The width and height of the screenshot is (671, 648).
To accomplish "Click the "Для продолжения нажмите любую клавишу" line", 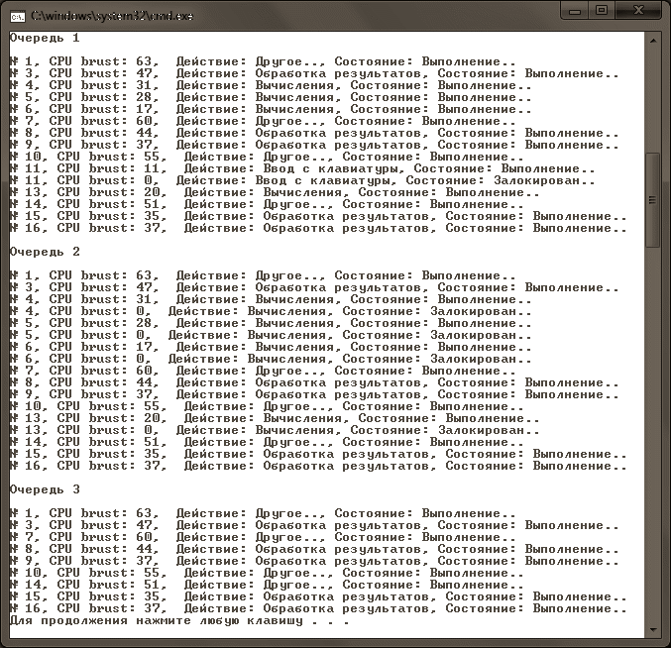I will point(178,621).
